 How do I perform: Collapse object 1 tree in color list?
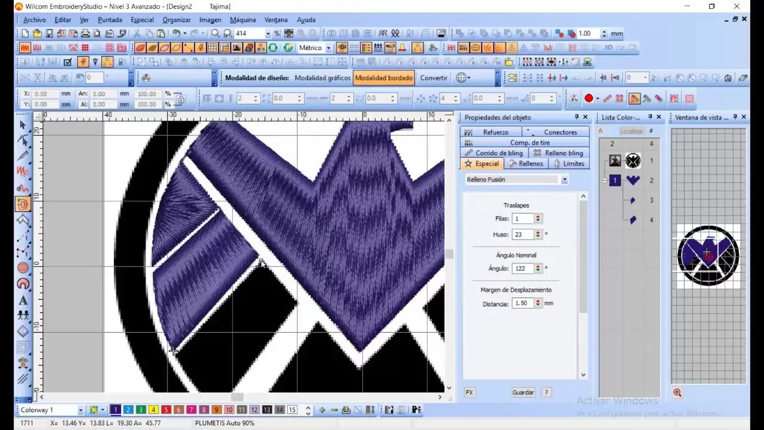click(605, 180)
